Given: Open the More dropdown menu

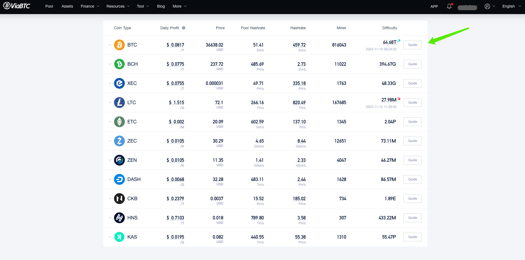Looking at the screenshot, I should click(180, 6).
